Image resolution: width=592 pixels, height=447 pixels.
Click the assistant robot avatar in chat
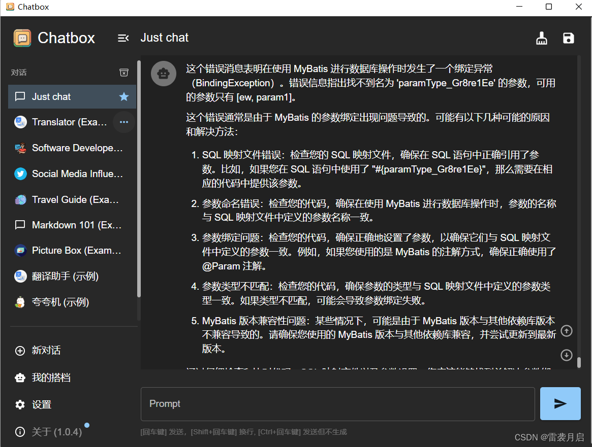point(164,74)
